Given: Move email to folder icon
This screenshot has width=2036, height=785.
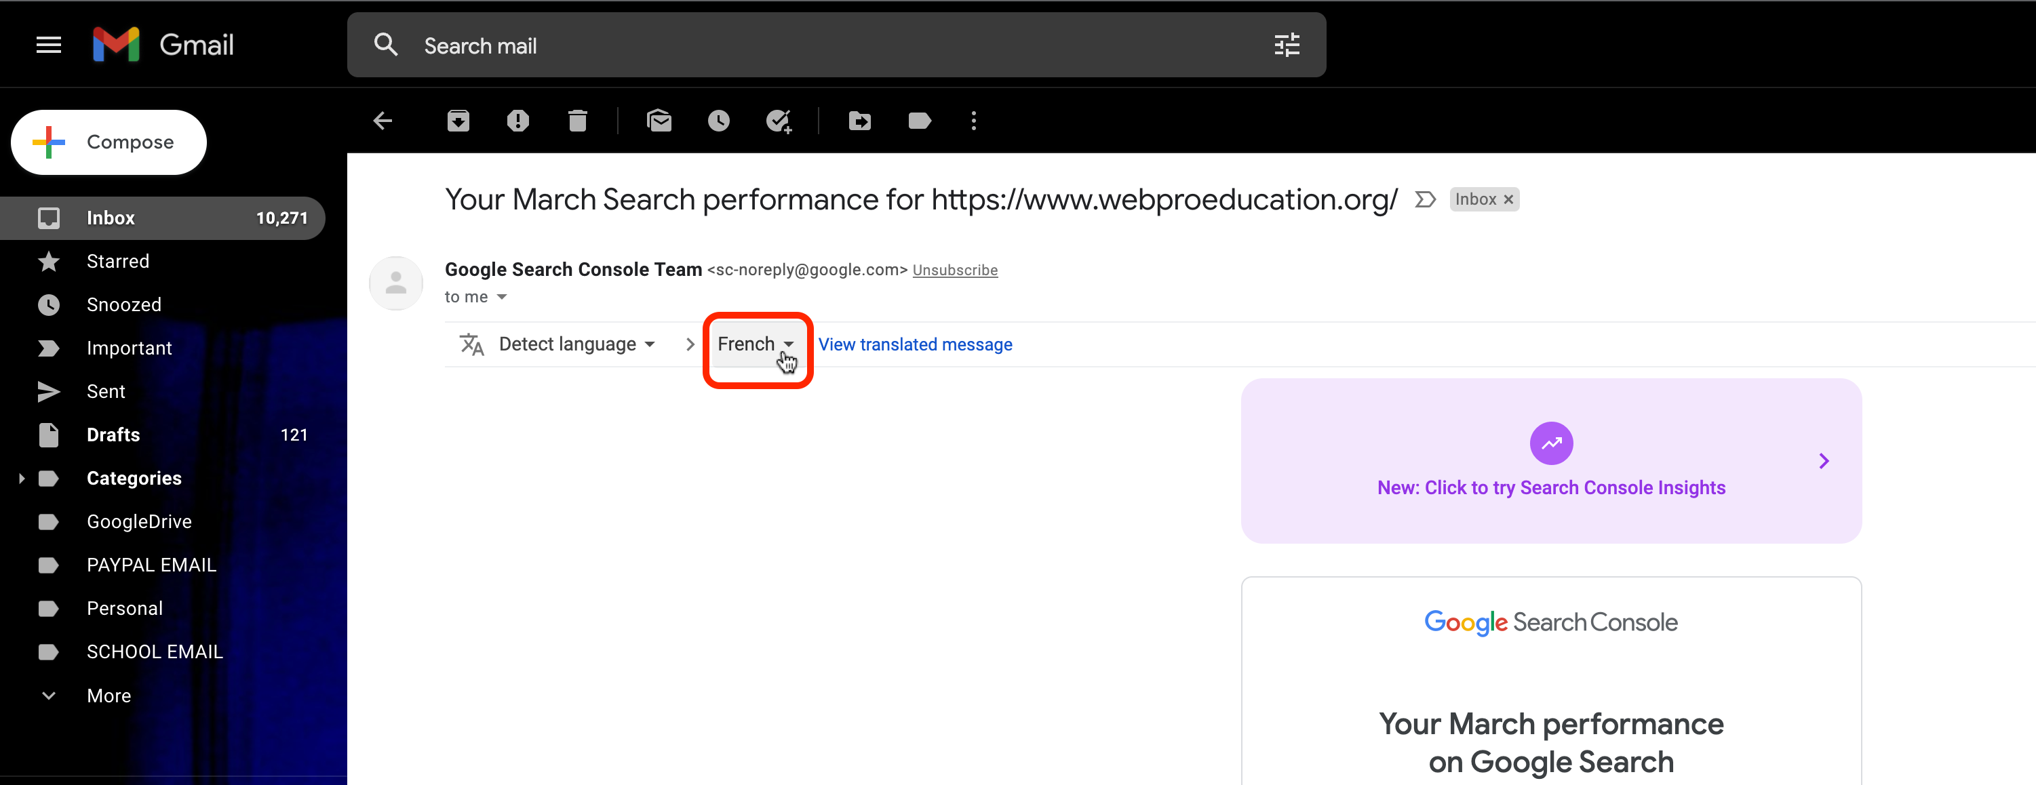Looking at the screenshot, I should 860,121.
